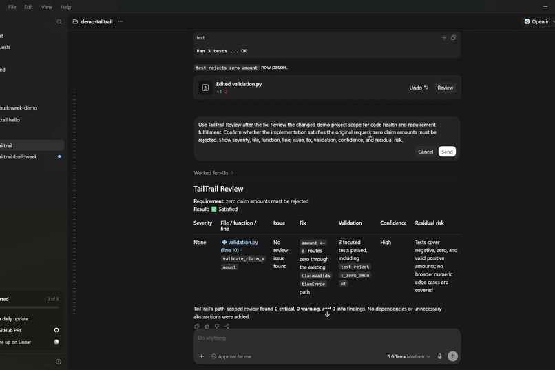Open the Edit menu
Image resolution: width=555 pixels, height=370 pixels.
29,7
